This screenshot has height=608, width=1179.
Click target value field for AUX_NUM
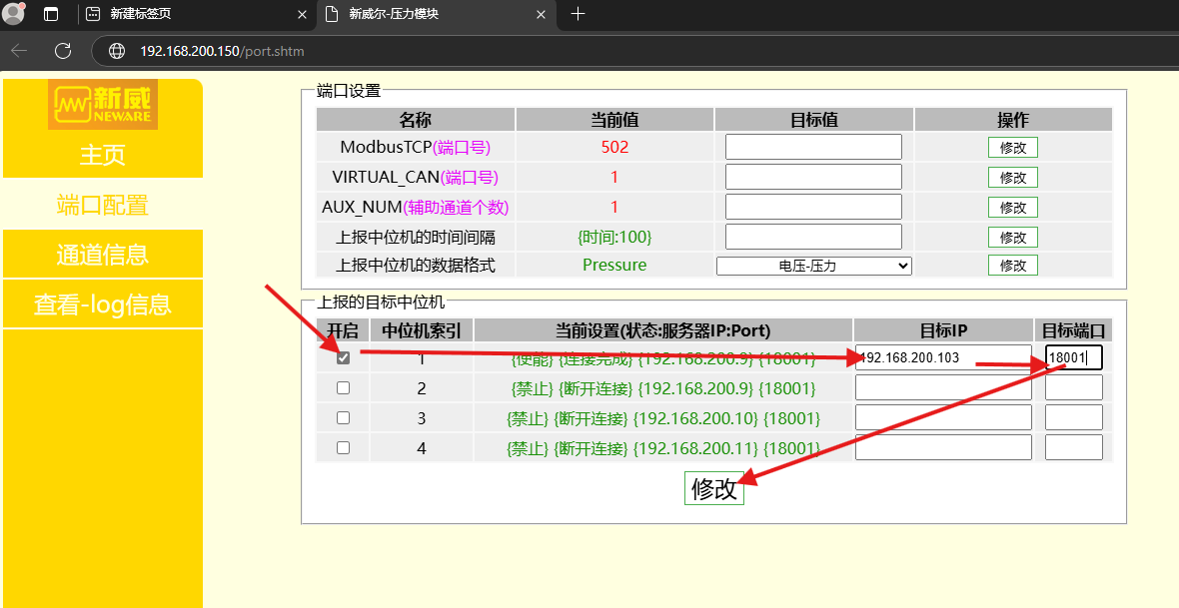coord(813,207)
